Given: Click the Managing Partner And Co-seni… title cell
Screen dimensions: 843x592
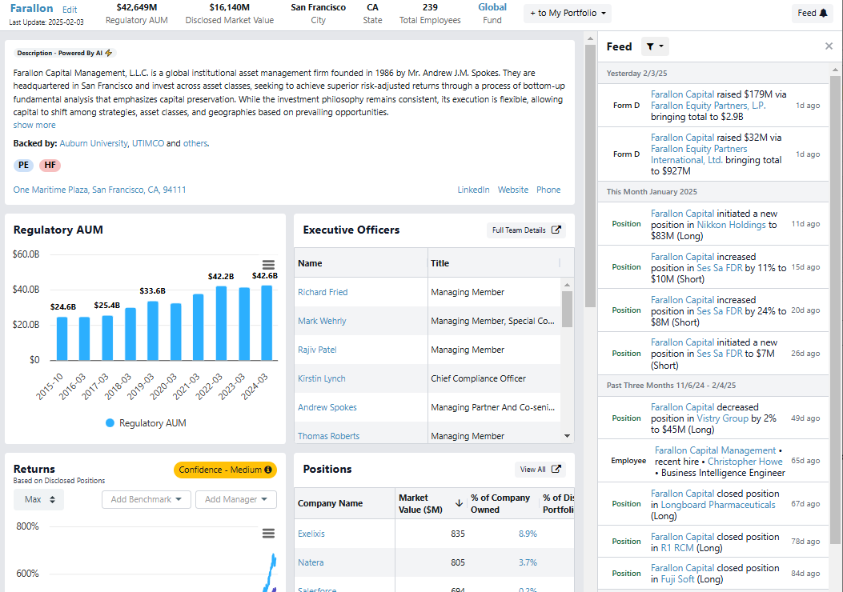Looking at the screenshot, I should (x=493, y=408).
